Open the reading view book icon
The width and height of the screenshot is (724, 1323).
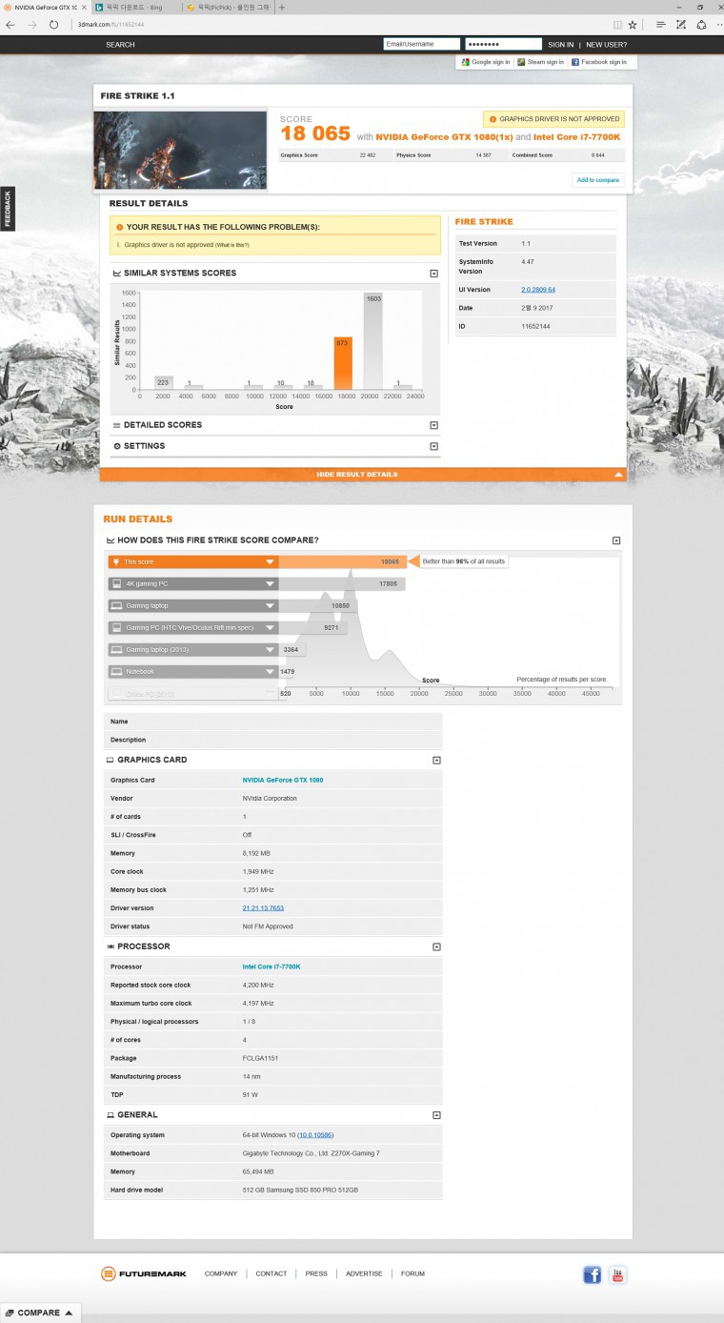(617, 25)
